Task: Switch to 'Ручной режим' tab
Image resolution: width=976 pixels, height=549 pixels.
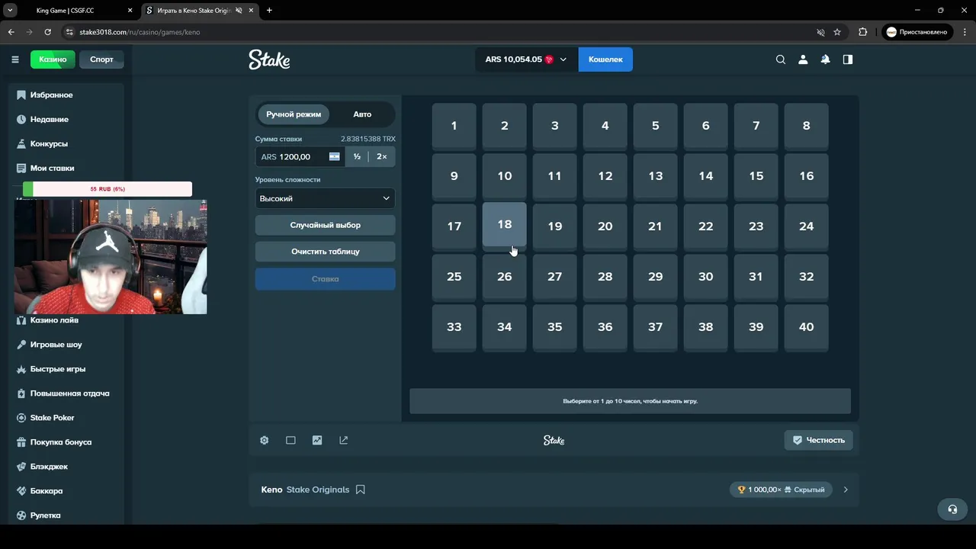Action: tap(294, 114)
